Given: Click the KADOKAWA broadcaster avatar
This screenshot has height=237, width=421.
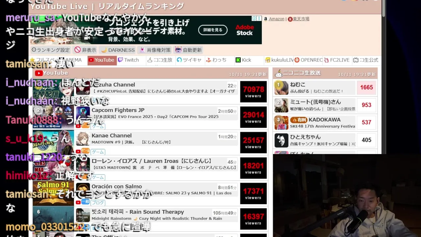Looking at the screenshot, I should click(x=282, y=123).
